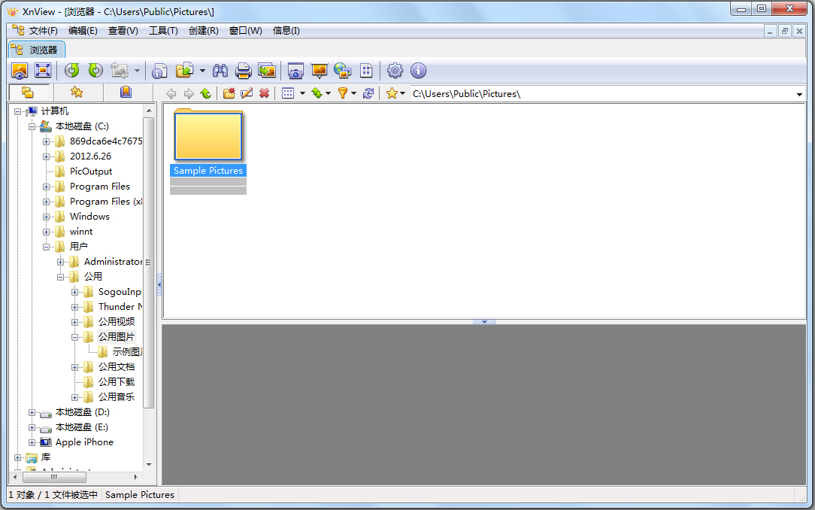The image size is (815, 510).
Task: Click the folder tree vertical scrollbar
Action: coord(149,263)
